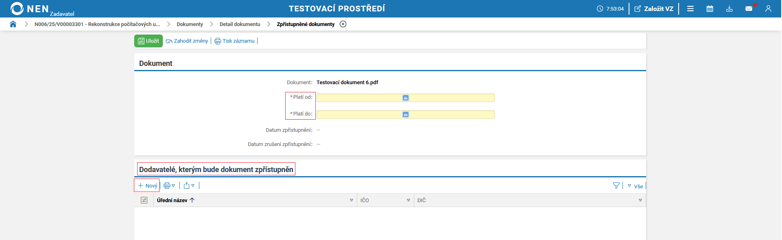Focus the Platí do date field
This screenshot has height=240, width=782.
pos(406,114)
